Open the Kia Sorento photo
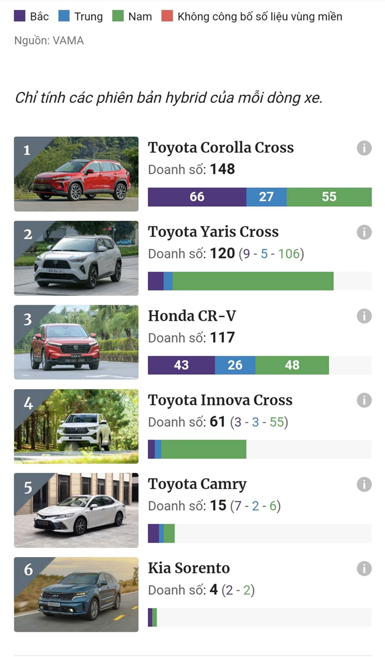Image resolution: width=385 pixels, height=657 pixels. click(76, 594)
